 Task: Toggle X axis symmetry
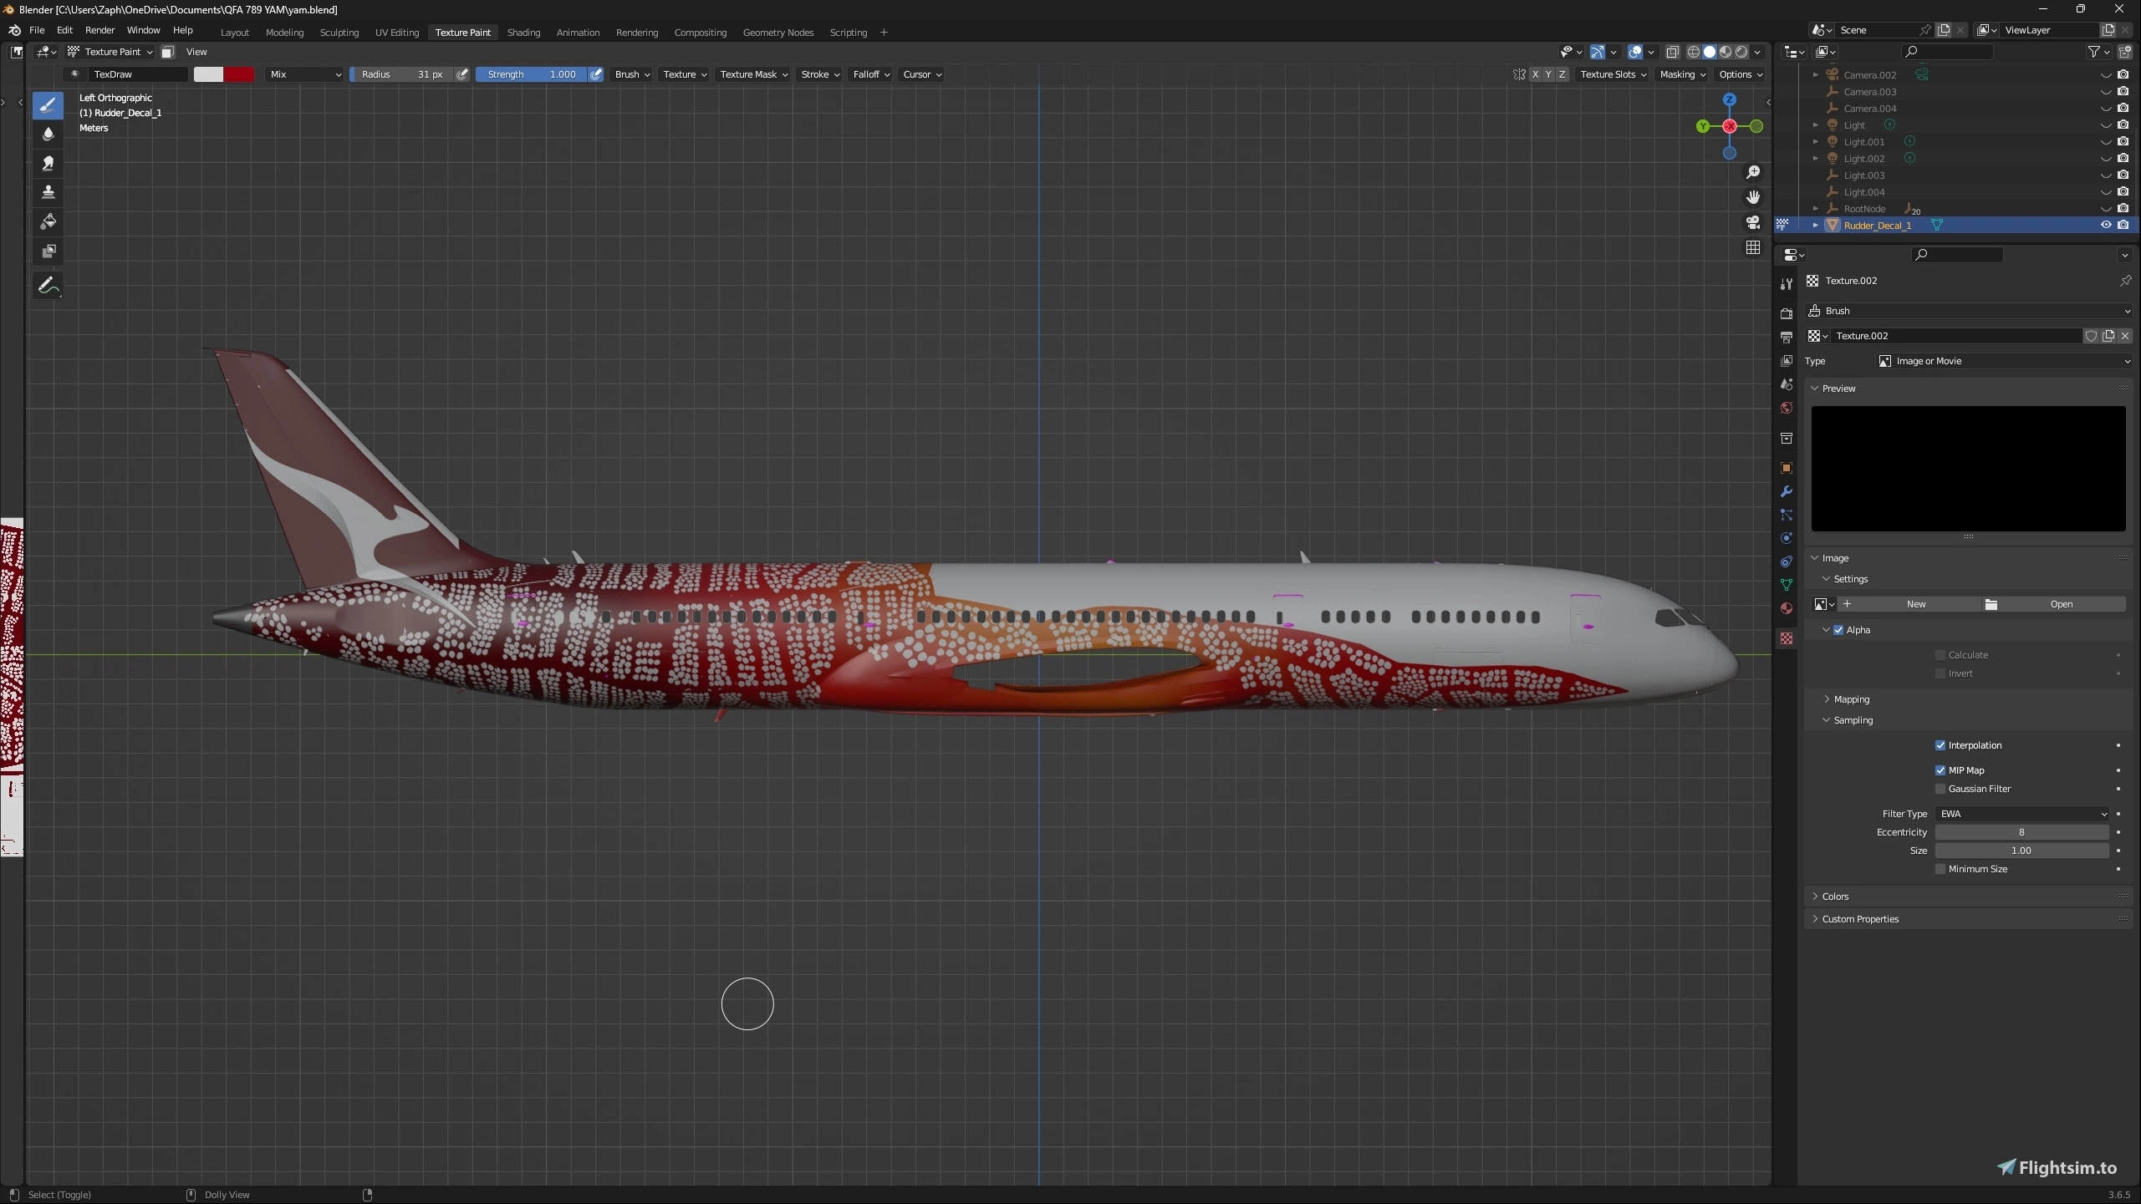[x=1535, y=74]
